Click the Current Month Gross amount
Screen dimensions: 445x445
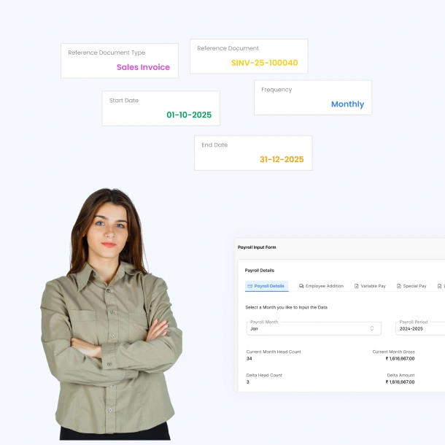pos(400,358)
